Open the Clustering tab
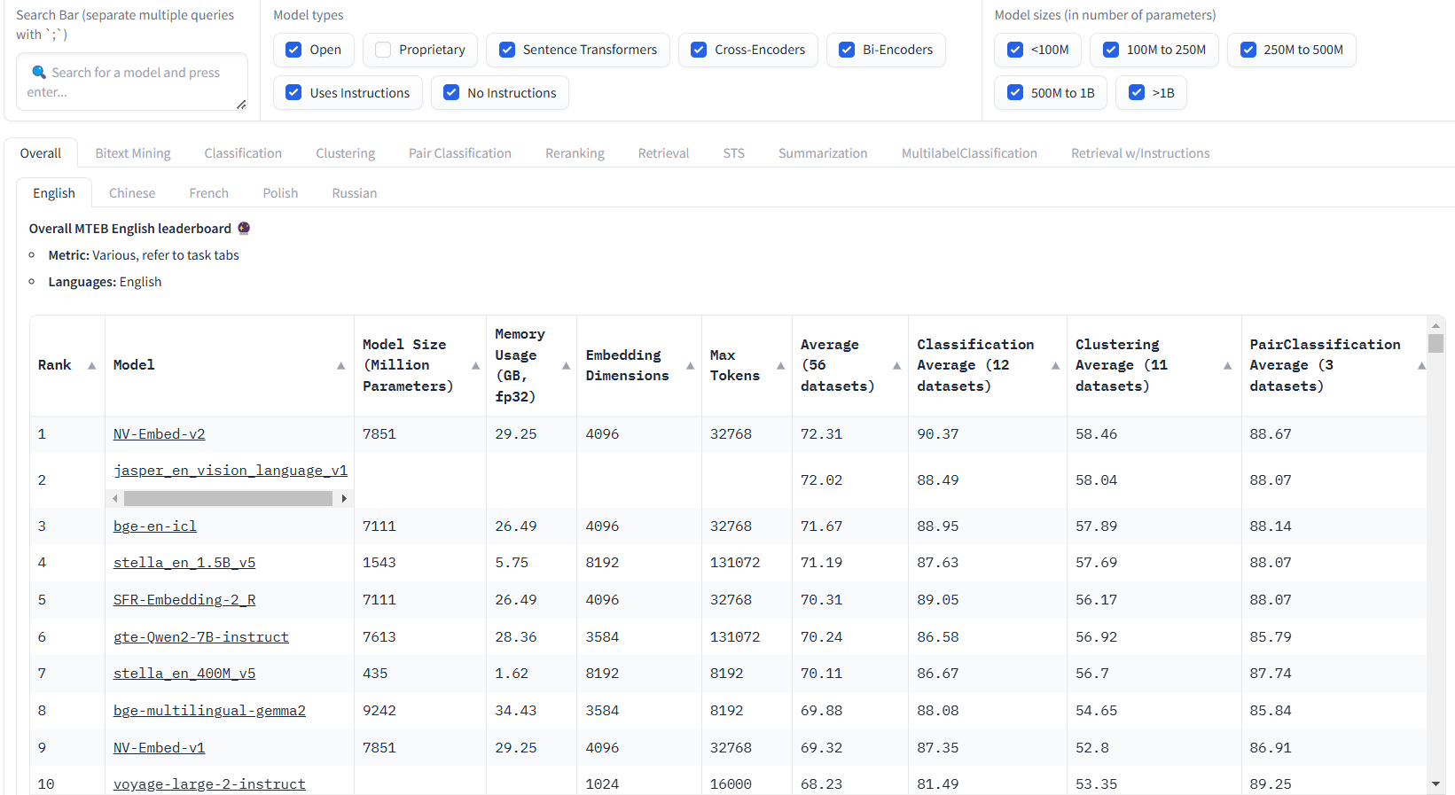 click(x=346, y=153)
